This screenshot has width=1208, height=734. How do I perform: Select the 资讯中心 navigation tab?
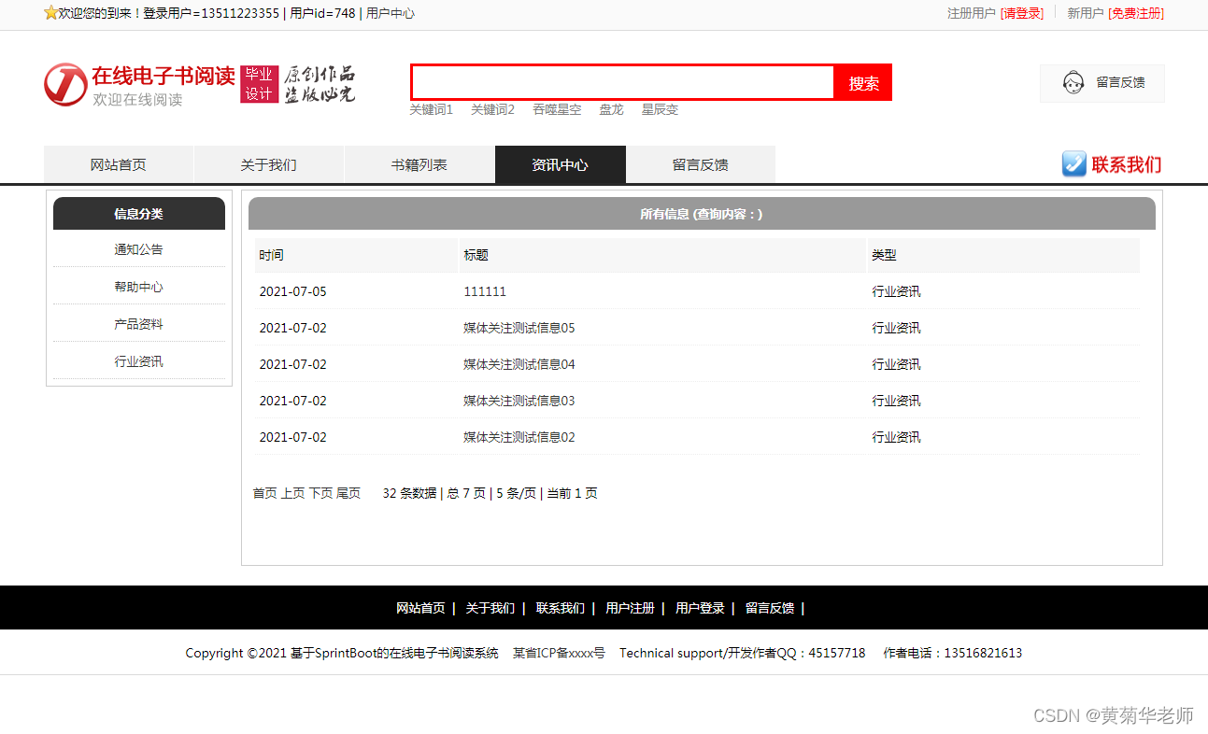pos(560,163)
